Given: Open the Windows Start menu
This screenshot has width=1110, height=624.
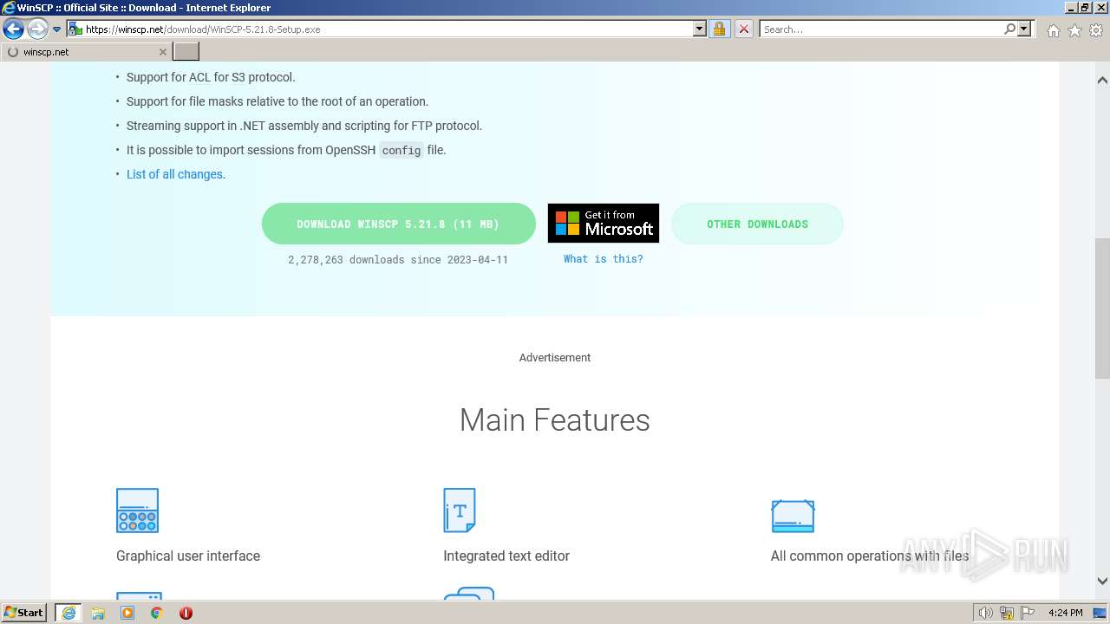Looking at the screenshot, I should (x=24, y=613).
